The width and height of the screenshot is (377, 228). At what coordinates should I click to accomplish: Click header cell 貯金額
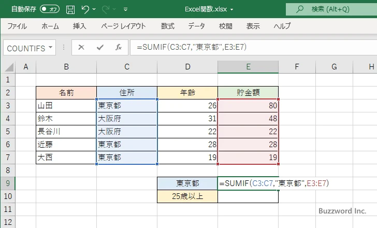[x=248, y=93]
